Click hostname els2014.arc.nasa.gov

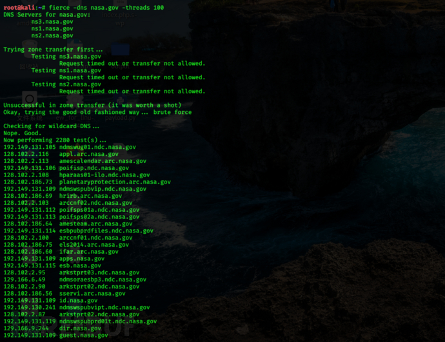[x=94, y=245]
